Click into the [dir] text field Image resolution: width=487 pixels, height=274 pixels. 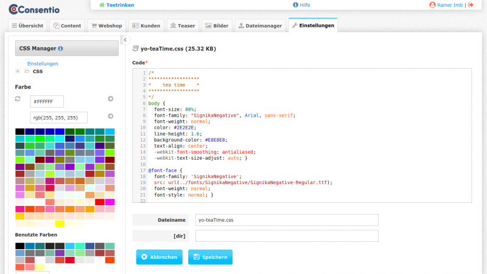pos(286,236)
